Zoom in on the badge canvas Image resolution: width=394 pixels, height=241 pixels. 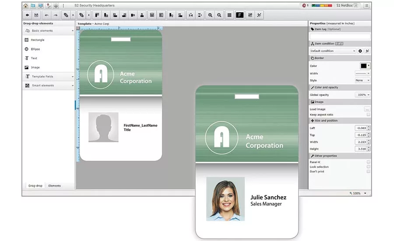pos(210,15)
